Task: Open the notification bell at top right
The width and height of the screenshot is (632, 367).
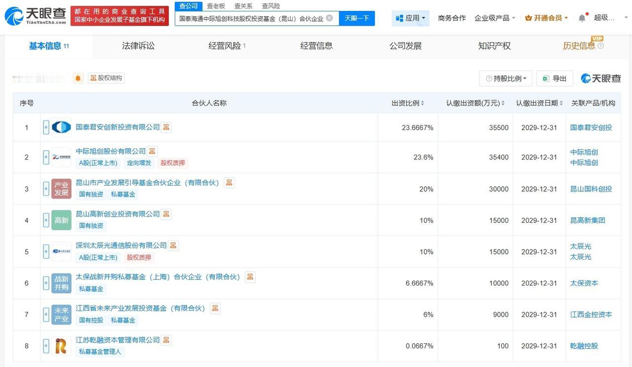Action: (582, 17)
